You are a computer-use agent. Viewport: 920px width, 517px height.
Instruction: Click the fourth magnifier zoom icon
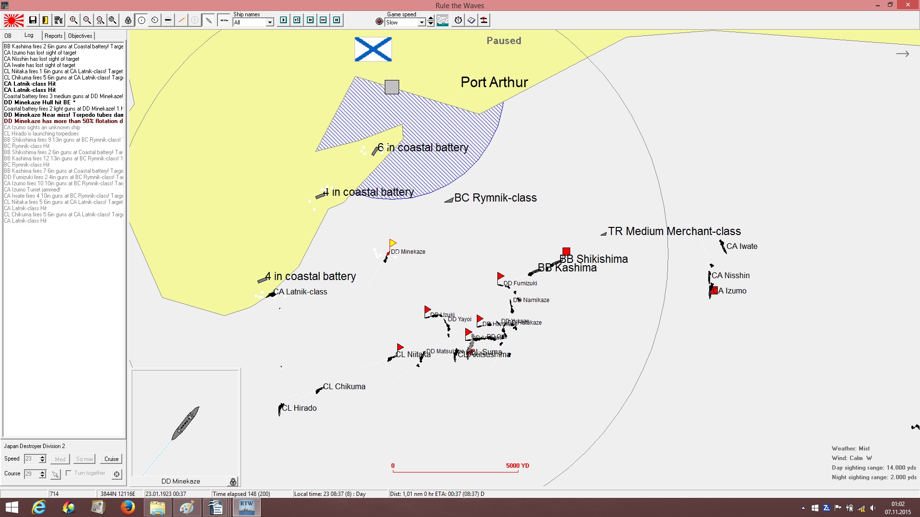pyautogui.click(x=113, y=20)
